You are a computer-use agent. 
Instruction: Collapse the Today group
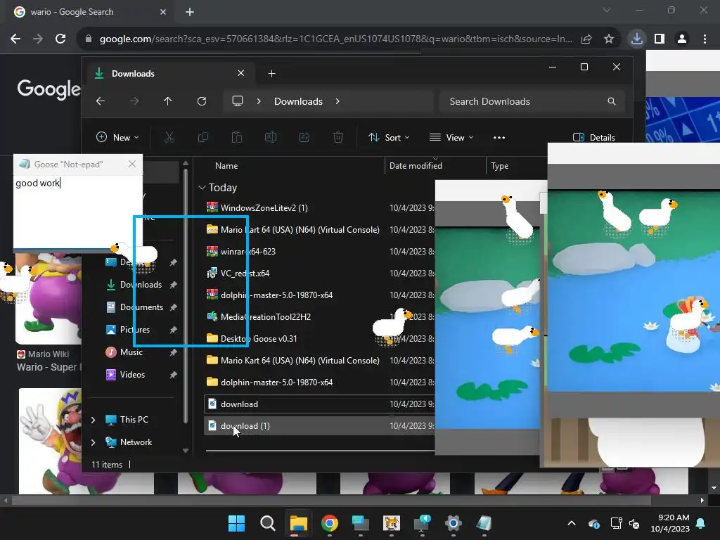pyautogui.click(x=202, y=187)
